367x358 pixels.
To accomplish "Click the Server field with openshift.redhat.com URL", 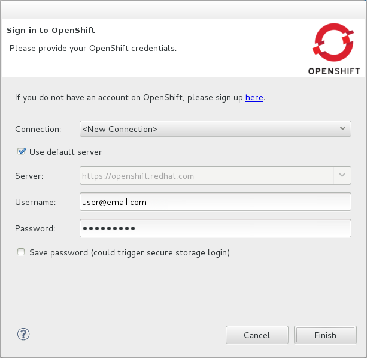I will tap(207, 176).
